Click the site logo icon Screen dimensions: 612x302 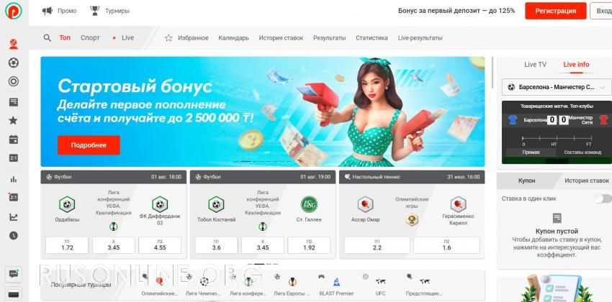14,11
